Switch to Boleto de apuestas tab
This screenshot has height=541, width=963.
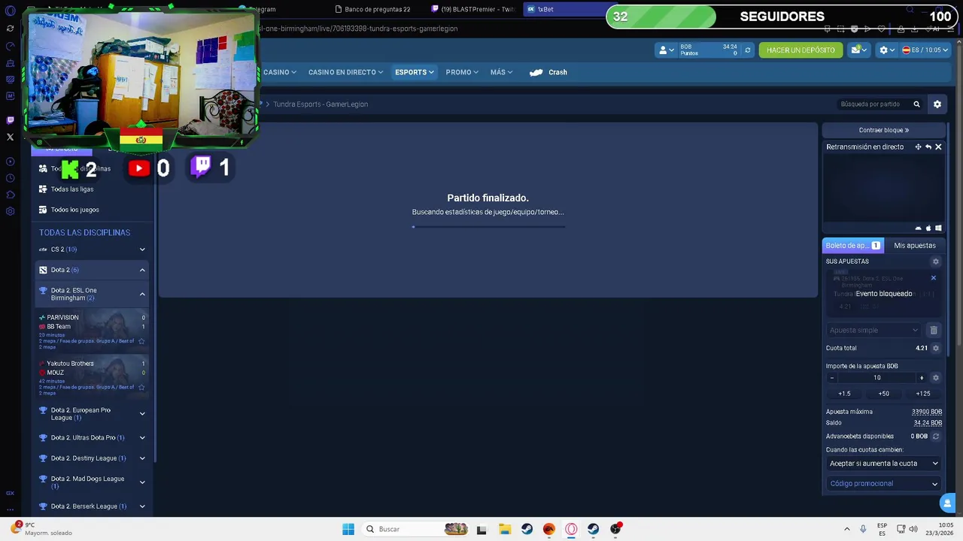pos(853,246)
